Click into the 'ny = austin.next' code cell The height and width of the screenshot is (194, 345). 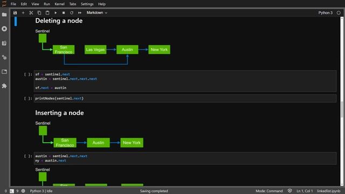click(185, 158)
